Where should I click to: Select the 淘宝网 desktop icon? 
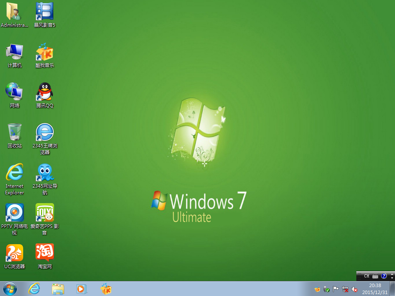pyautogui.click(x=44, y=257)
